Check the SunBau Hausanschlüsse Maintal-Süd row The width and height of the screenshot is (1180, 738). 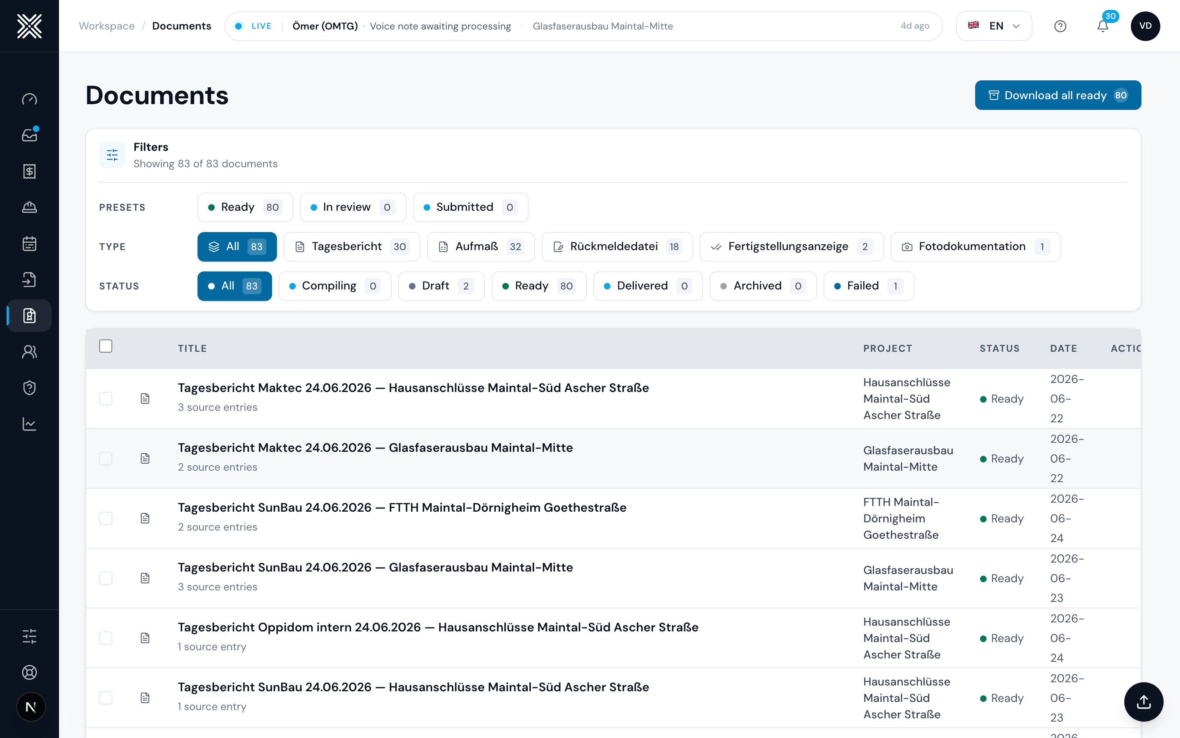(106, 698)
